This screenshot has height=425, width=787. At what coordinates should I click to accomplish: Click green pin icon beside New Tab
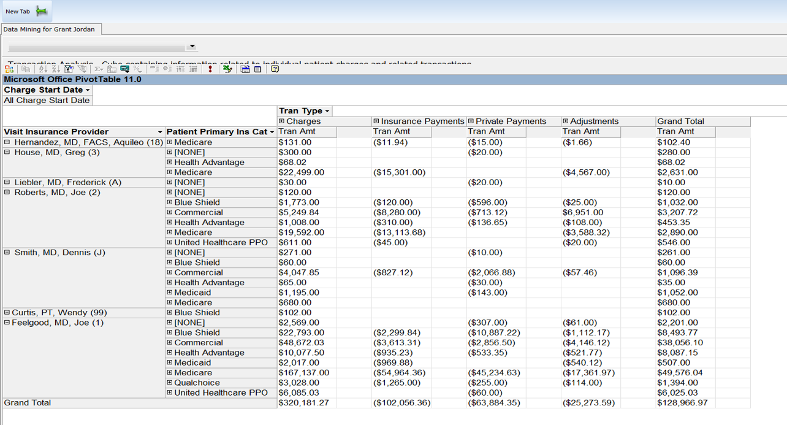point(41,11)
